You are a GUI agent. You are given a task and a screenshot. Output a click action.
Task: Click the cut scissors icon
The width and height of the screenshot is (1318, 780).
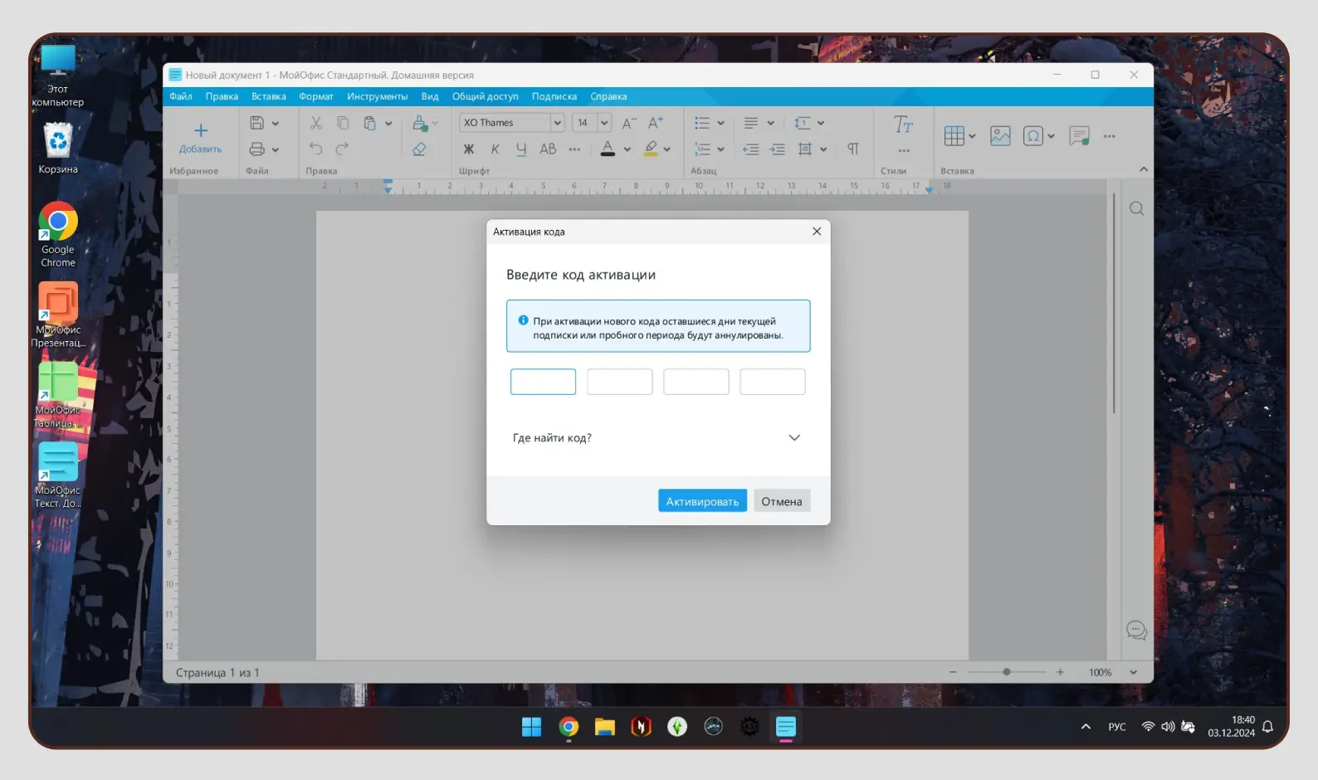pos(316,123)
